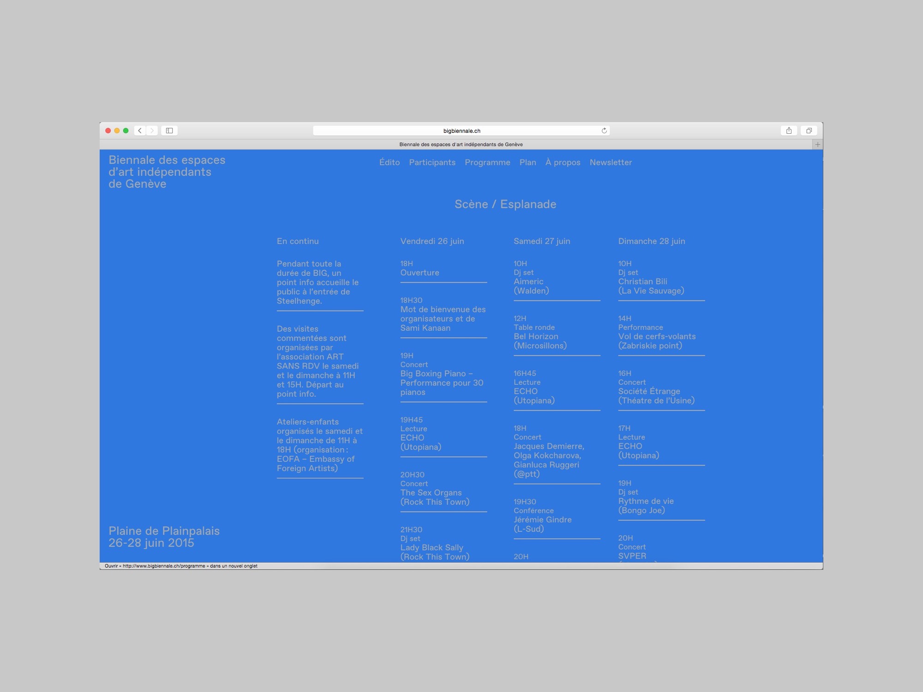923x692 pixels.
Task: Open the Édito menu item
Action: point(390,162)
